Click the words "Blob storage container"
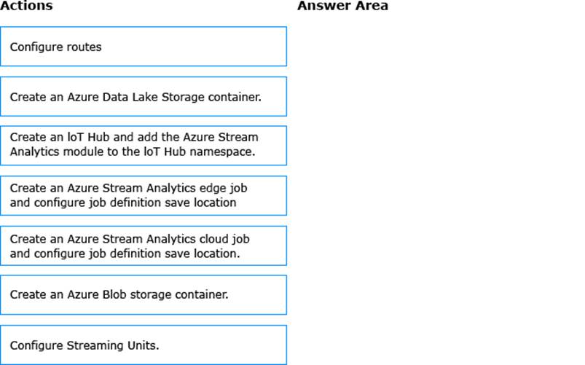The image size is (585, 365). pyautogui.click(x=168, y=295)
